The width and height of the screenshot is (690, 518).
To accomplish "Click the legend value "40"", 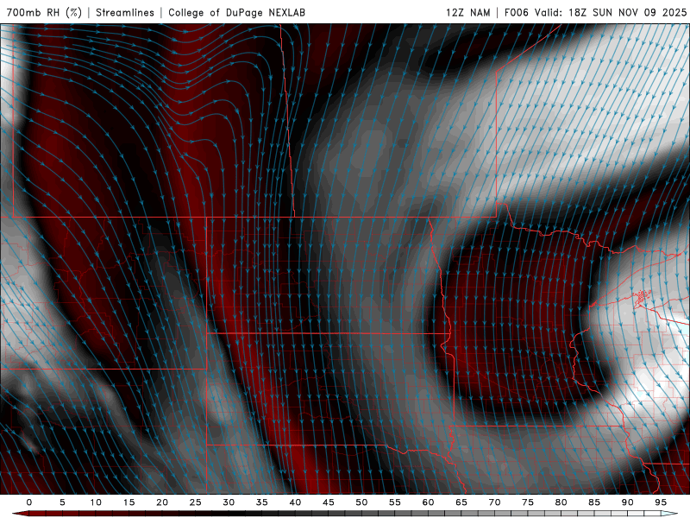I will pos(295,502).
